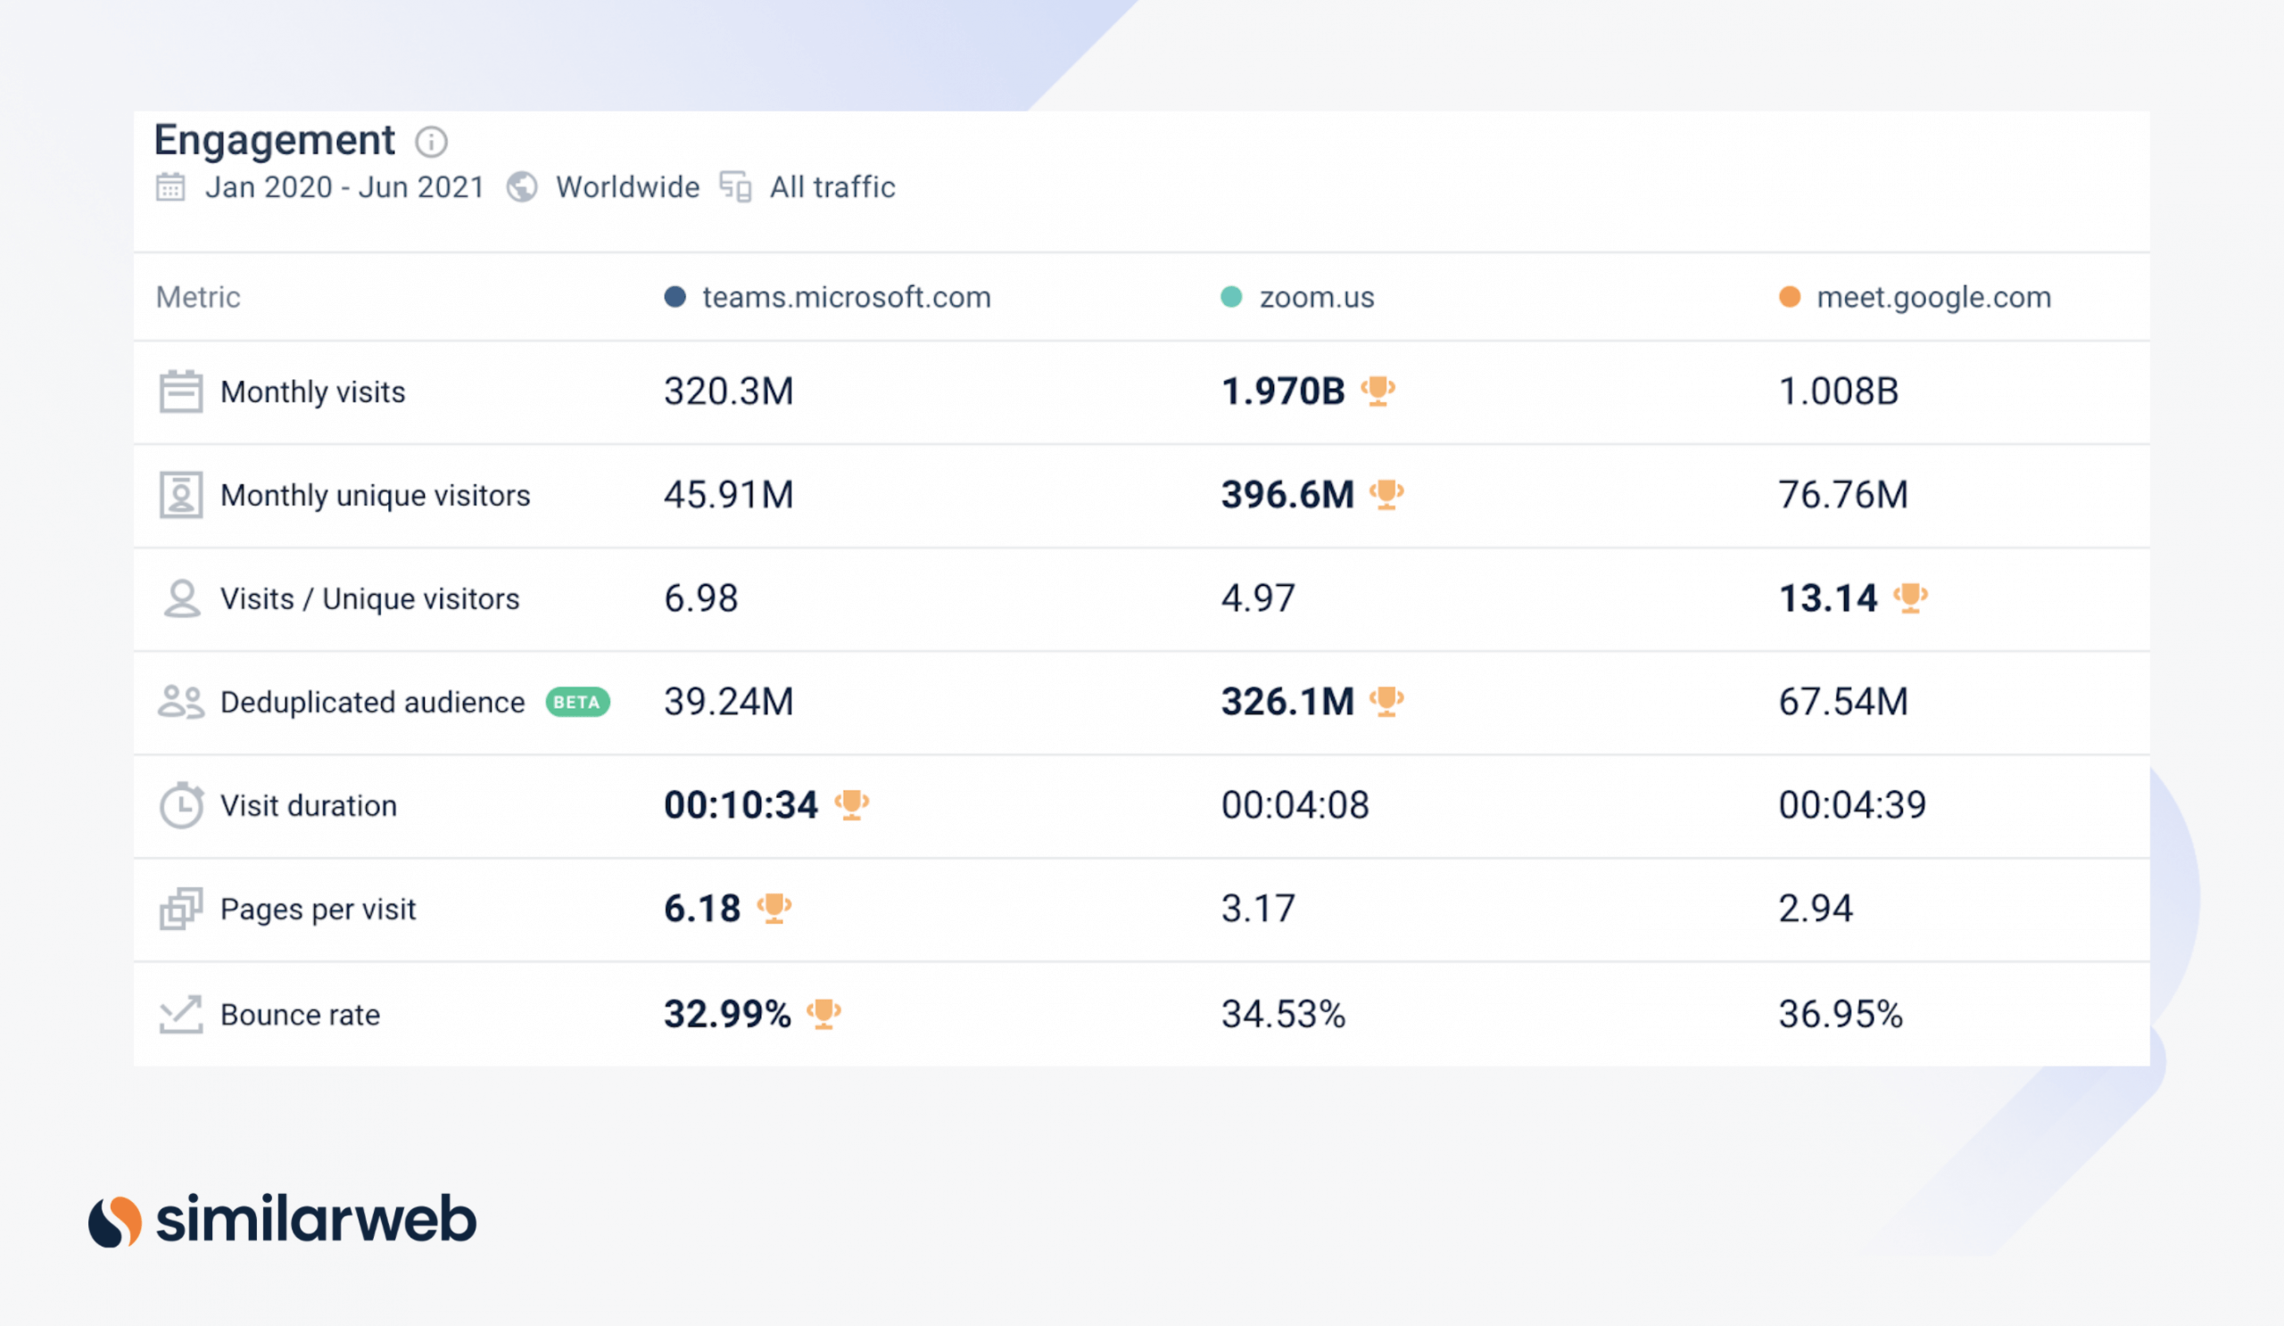Click the Engagement info icon
2284x1326 pixels.
432,142
